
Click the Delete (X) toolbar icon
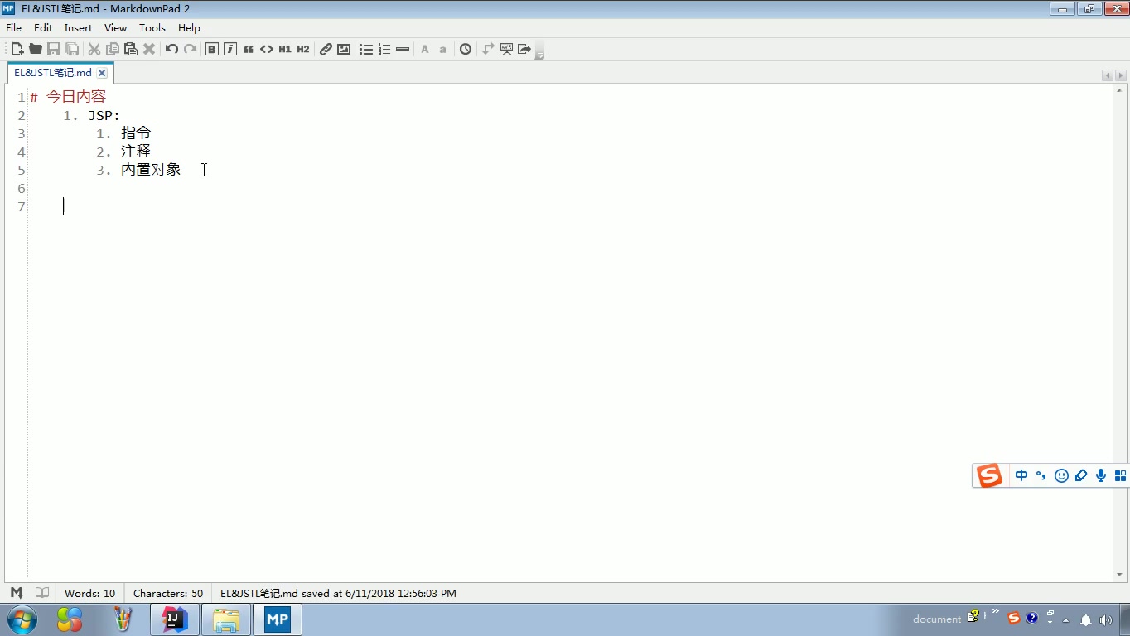149,50
